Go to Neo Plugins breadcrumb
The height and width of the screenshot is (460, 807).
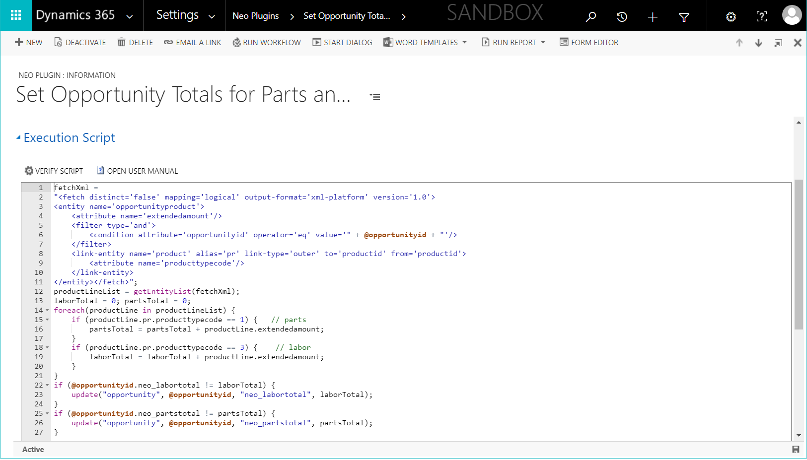[256, 16]
